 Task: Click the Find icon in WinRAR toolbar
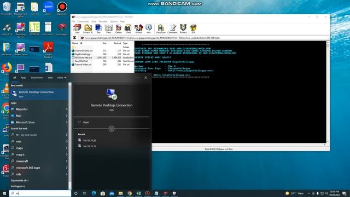[128, 29]
